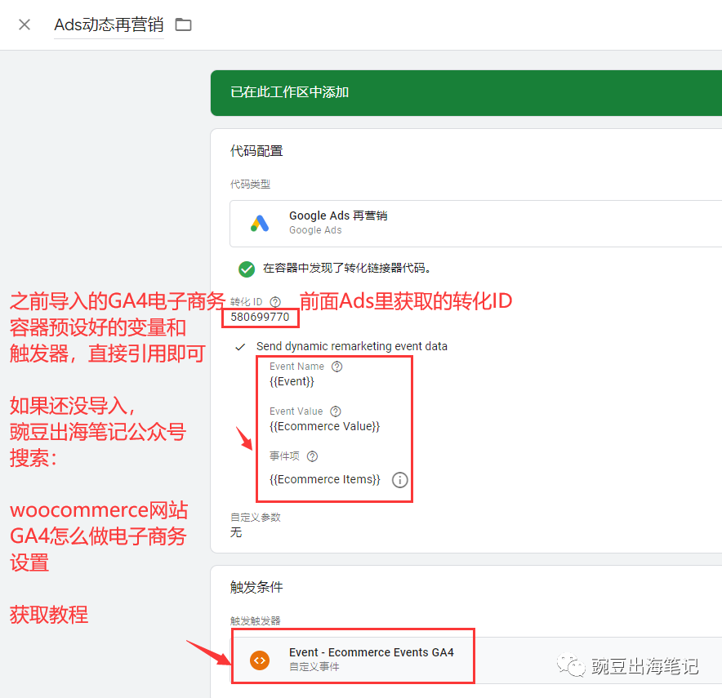Open help for 事件项
722x698 pixels.
pos(312,456)
